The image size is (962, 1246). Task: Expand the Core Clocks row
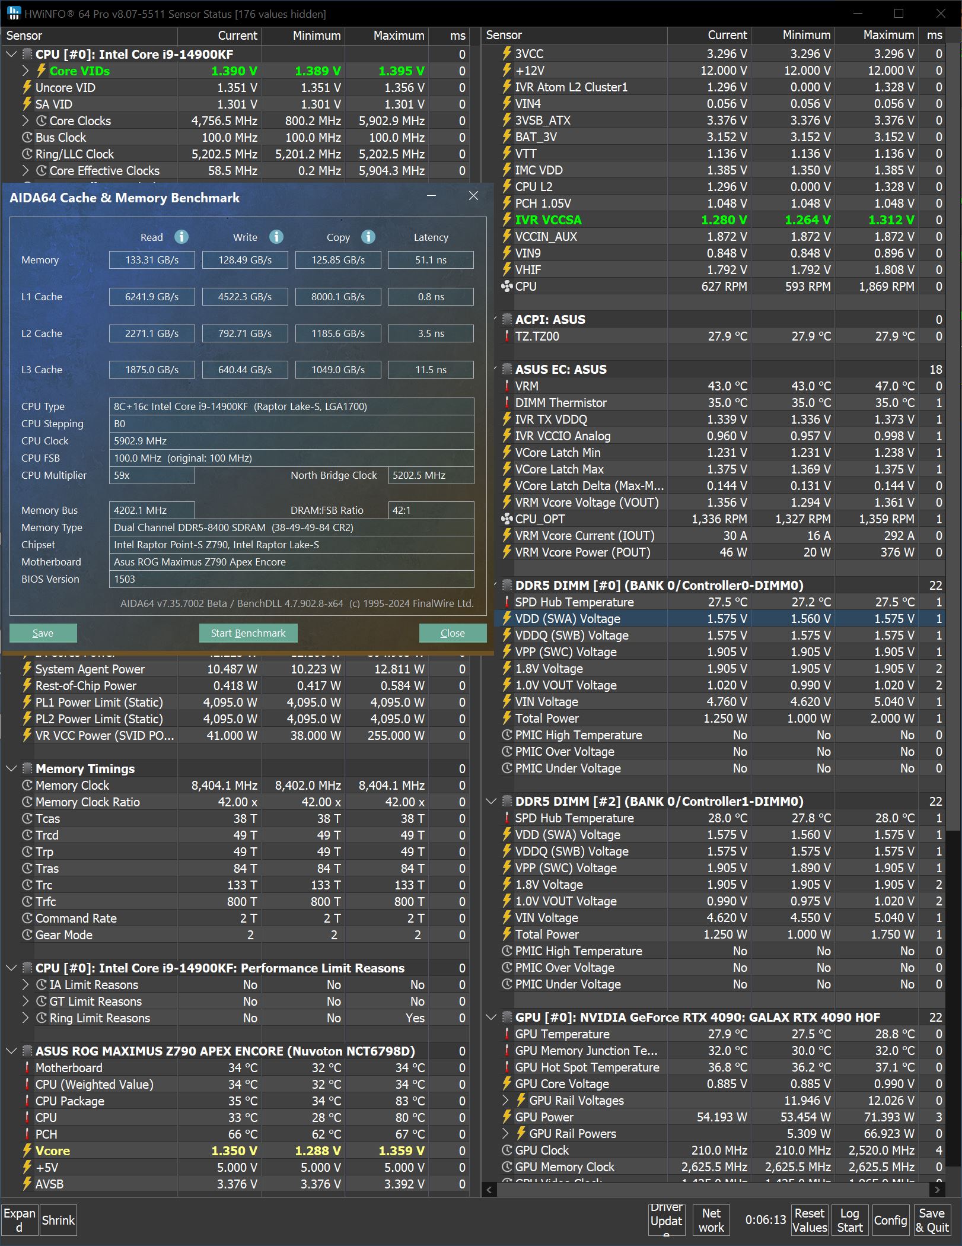point(26,120)
